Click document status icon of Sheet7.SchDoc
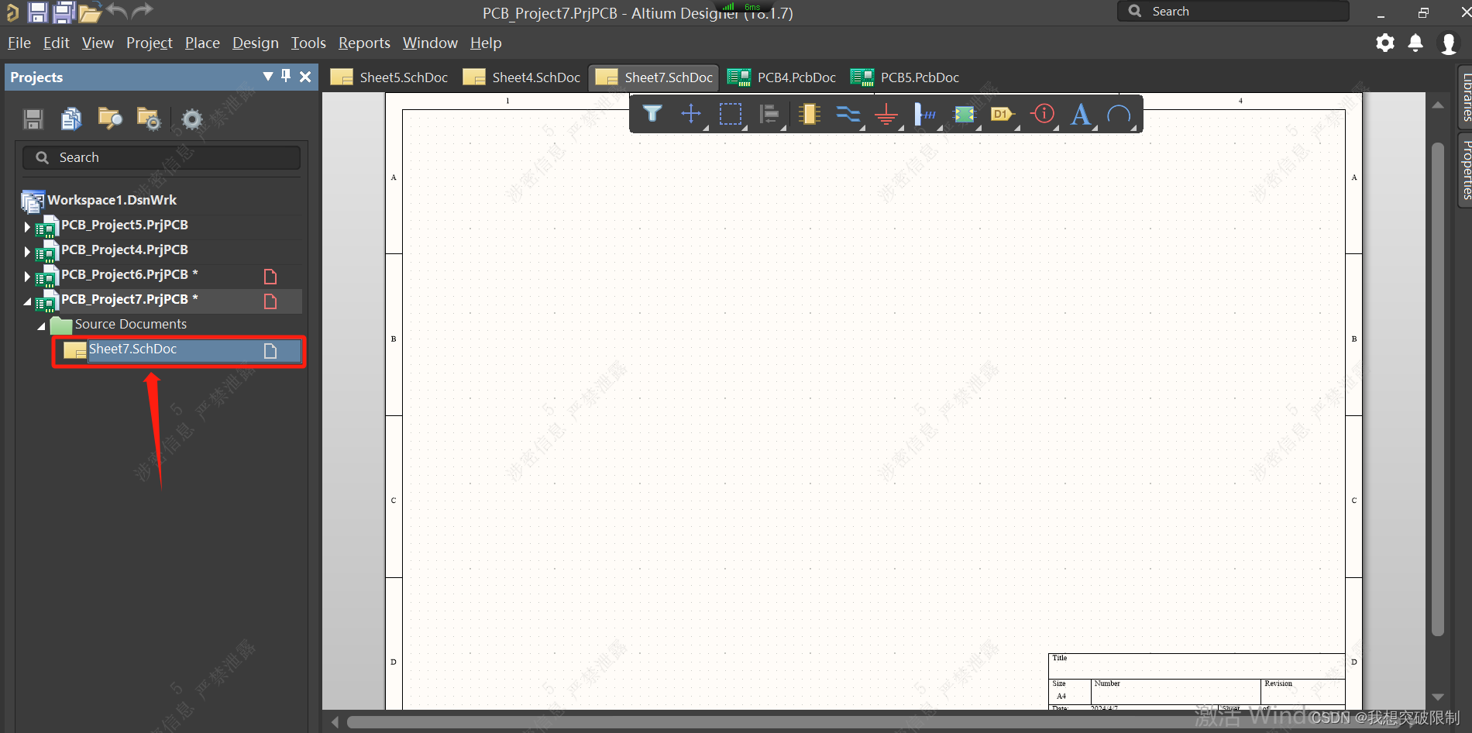This screenshot has height=733, width=1472. (270, 350)
